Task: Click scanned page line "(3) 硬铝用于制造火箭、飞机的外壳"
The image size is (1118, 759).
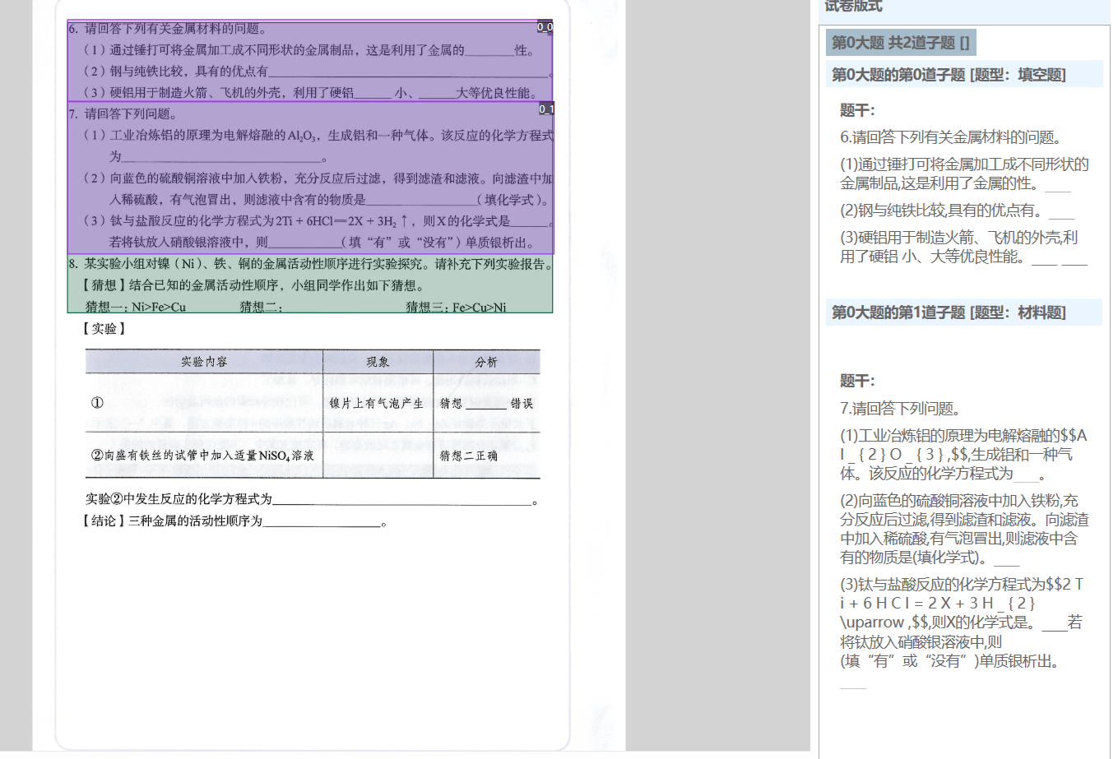Action: [x=312, y=93]
